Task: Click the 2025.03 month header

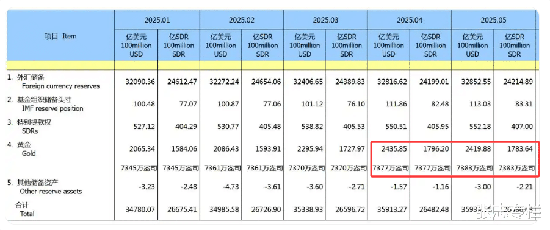Action: [x=325, y=20]
